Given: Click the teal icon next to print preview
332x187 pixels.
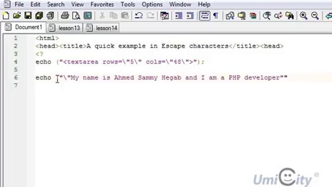Looking at the screenshot, I should [x=88, y=16].
